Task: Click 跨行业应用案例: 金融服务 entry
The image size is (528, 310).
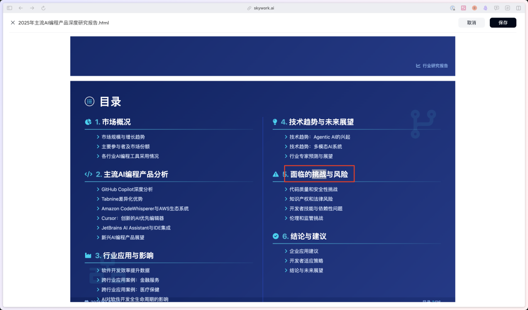Action: (x=131, y=280)
